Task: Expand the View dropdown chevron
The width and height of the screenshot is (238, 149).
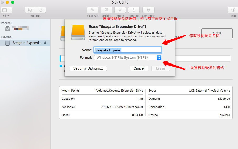Action: coord(9,10)
